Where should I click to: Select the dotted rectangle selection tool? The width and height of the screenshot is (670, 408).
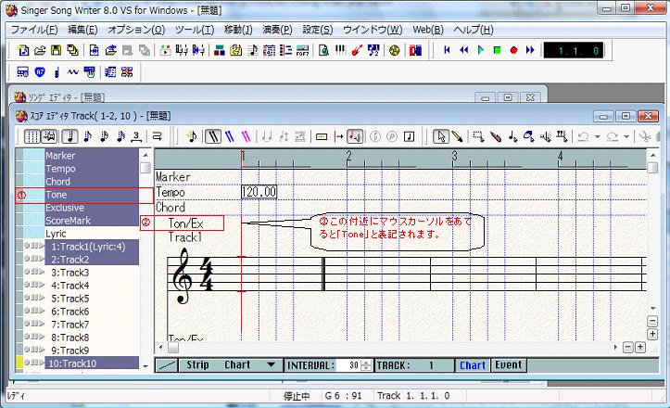(478, 136)
